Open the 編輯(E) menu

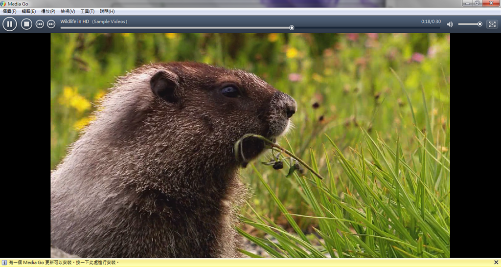point(29,11)
